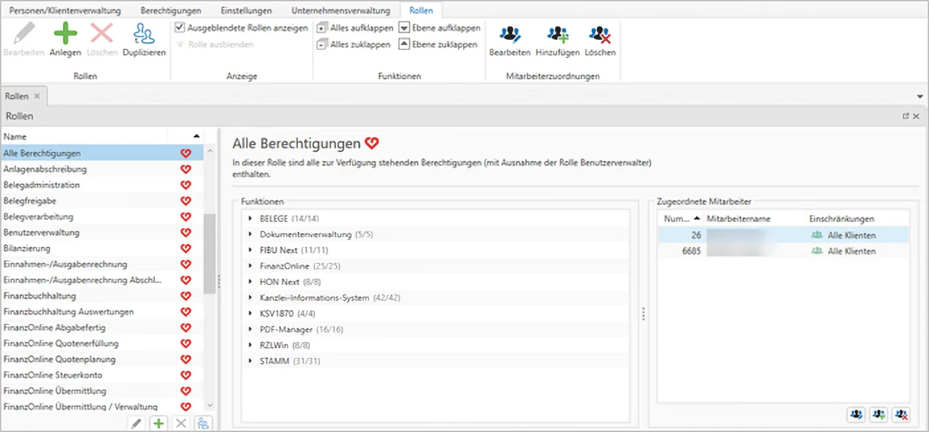The width and height of the screenshot is (929, 432).
Task: Click add-employee icon below Zugeordnete Mitarbeiter table
Action: point(878,414)
